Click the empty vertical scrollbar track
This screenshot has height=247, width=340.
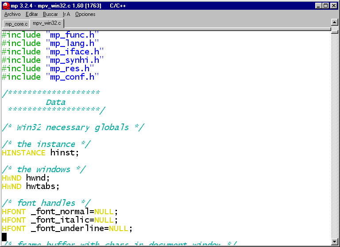[x=335, y=133]
